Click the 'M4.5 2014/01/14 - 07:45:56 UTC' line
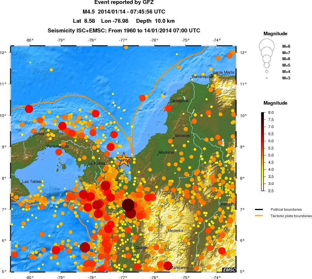 pyautogui.click(x=124, y=12)
